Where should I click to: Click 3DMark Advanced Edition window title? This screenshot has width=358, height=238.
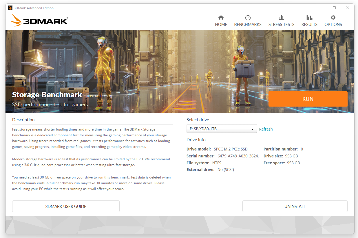(x=34, y=8)
